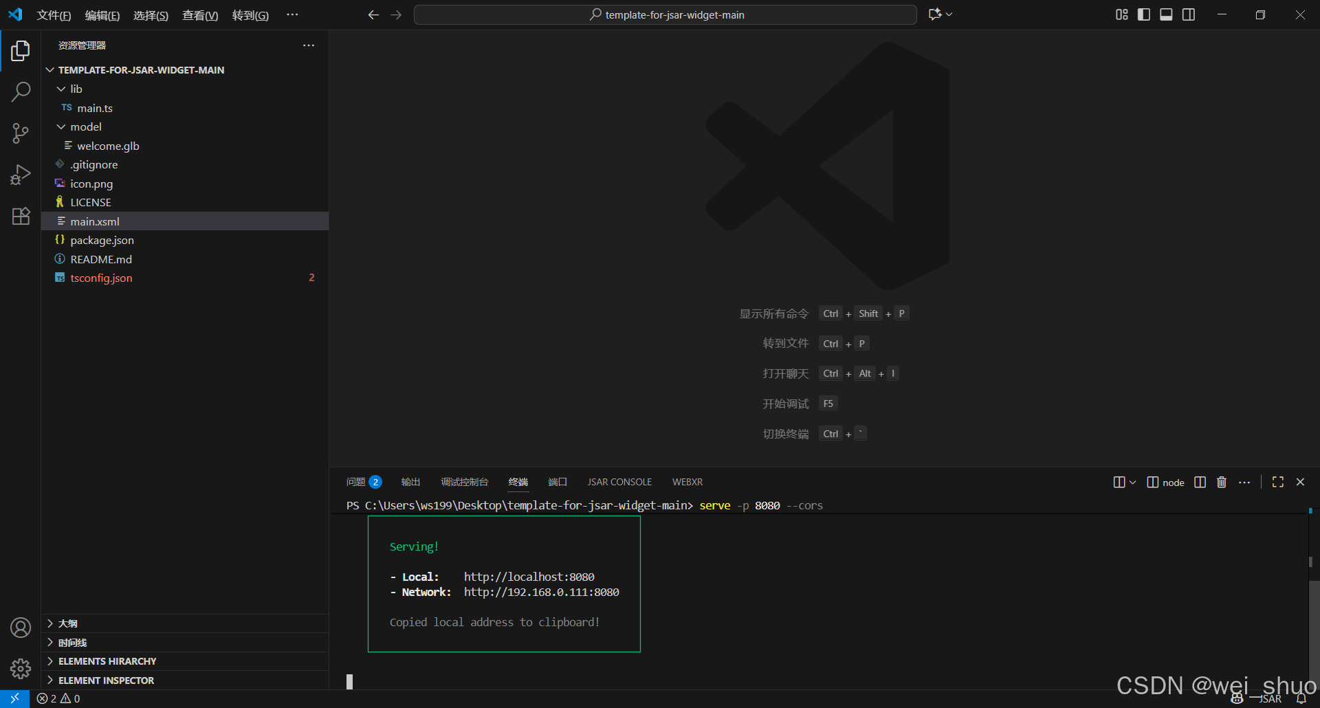
Task: Open 文件(F) menu
Action: pyautogui.click(x=54, y=15)
